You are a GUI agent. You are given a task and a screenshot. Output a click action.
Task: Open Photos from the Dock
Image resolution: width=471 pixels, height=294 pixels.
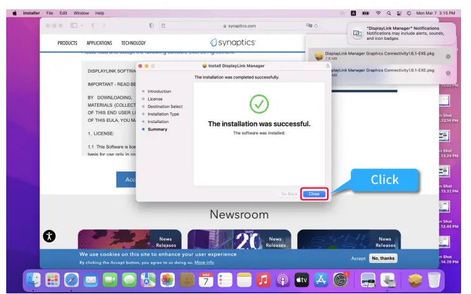point(167,280)
